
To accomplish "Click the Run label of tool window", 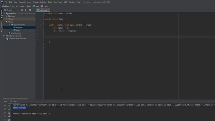I will tap(5, 102).
